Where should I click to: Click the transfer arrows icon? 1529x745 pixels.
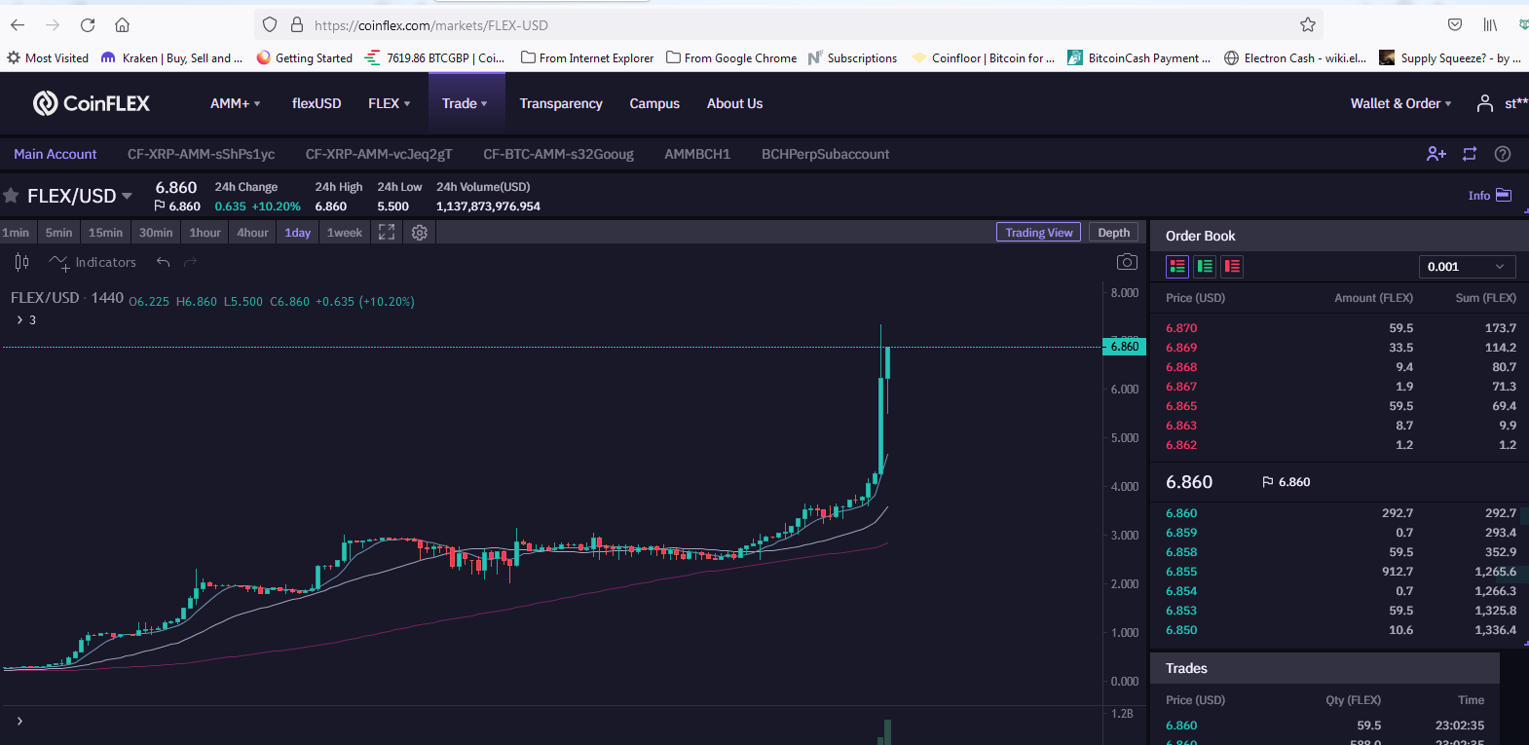[1470, 154]
